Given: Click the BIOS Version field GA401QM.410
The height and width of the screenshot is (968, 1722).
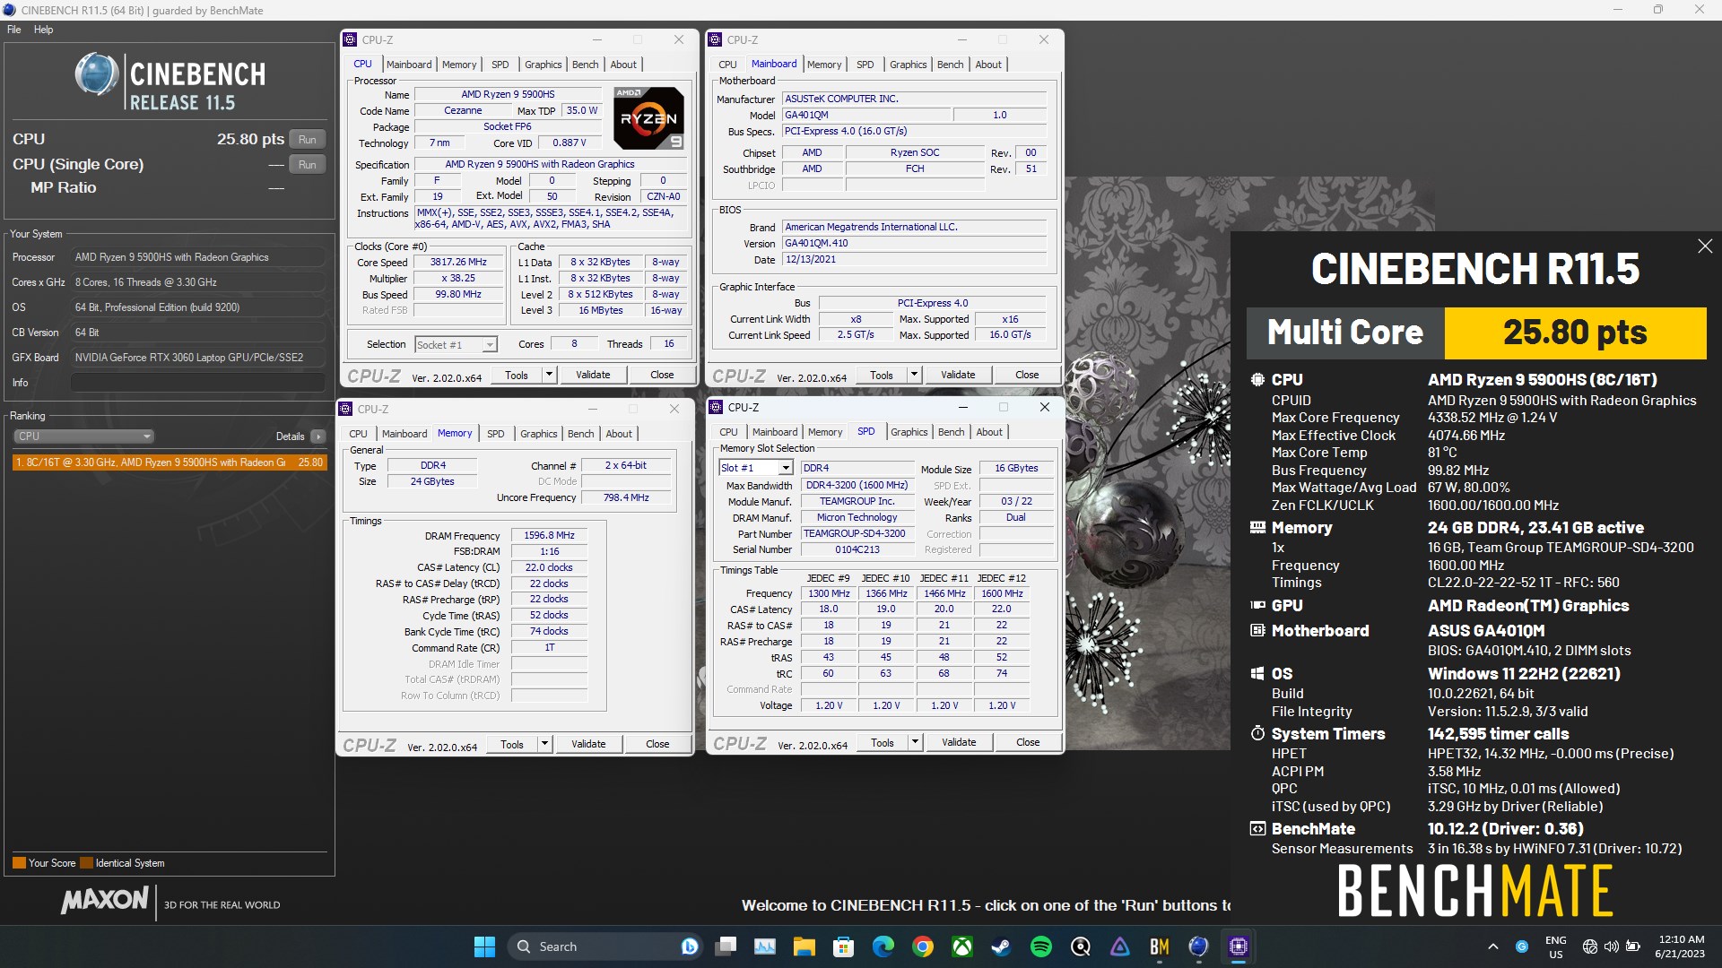Looking at the screenshot, I should [914, 243].
